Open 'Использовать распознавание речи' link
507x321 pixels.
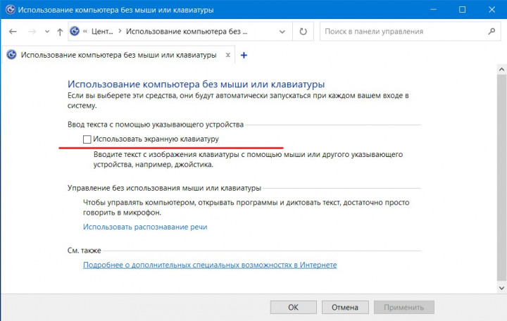click(x=145, y=227)
